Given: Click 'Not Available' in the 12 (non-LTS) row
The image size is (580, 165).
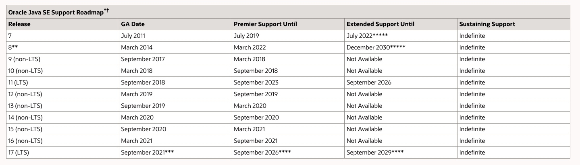Looking at the screenshot, I should (x=364, y=94).
